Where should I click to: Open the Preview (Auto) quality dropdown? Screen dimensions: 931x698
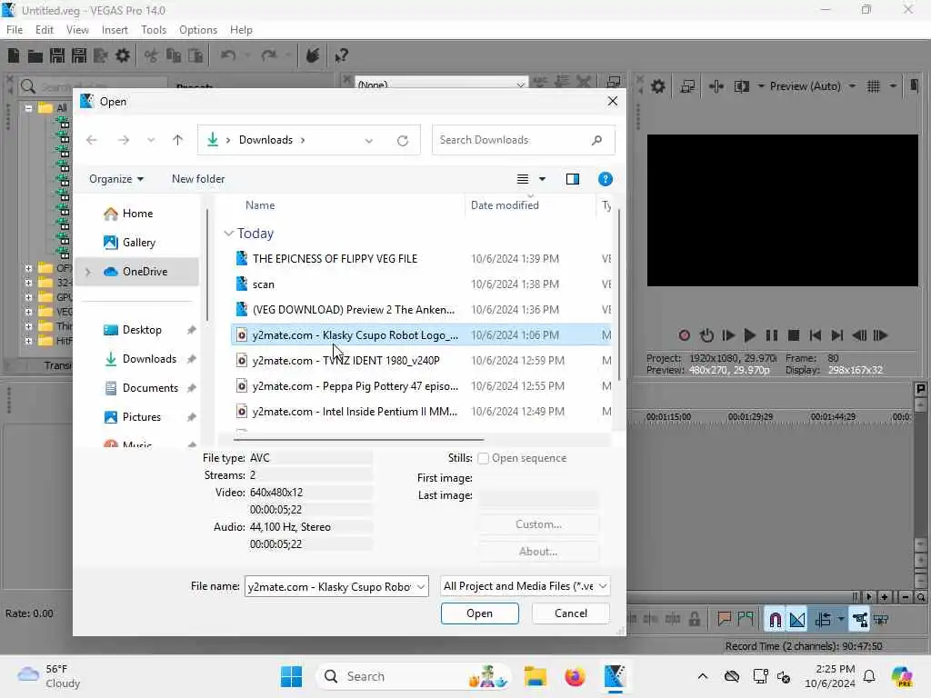pyautogui.click(x=853, y=86)
